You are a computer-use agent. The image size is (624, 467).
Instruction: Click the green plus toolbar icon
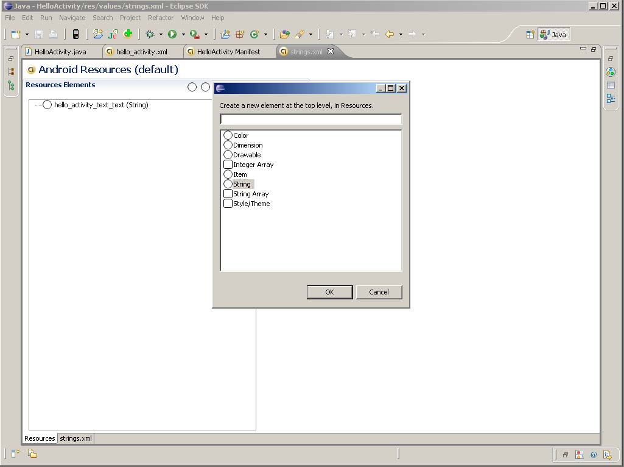[x=128, y=34]
